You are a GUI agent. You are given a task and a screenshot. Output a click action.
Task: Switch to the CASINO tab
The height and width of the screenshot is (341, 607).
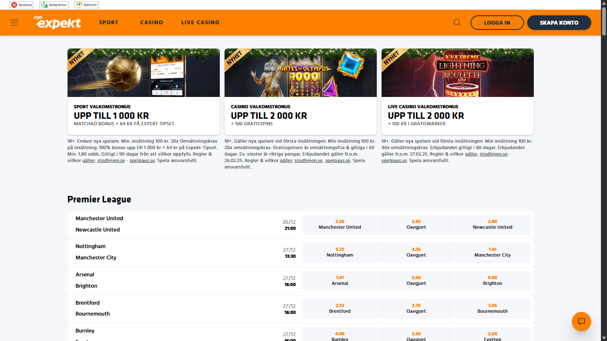point(151,23)
